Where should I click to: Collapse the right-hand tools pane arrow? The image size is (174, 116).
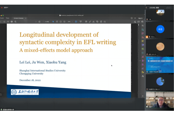click(x=140, y=61)
